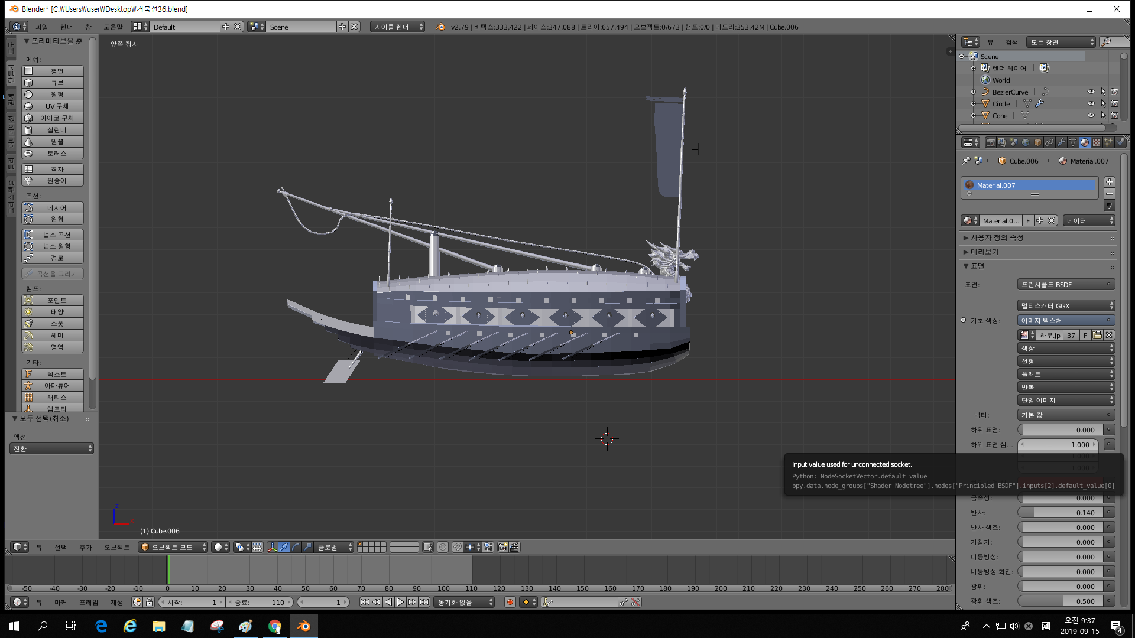The width and height of the screenshot is (1135, 638).
Task: Click the Render Layers properties tab icon
Action: click(1002, 142)
